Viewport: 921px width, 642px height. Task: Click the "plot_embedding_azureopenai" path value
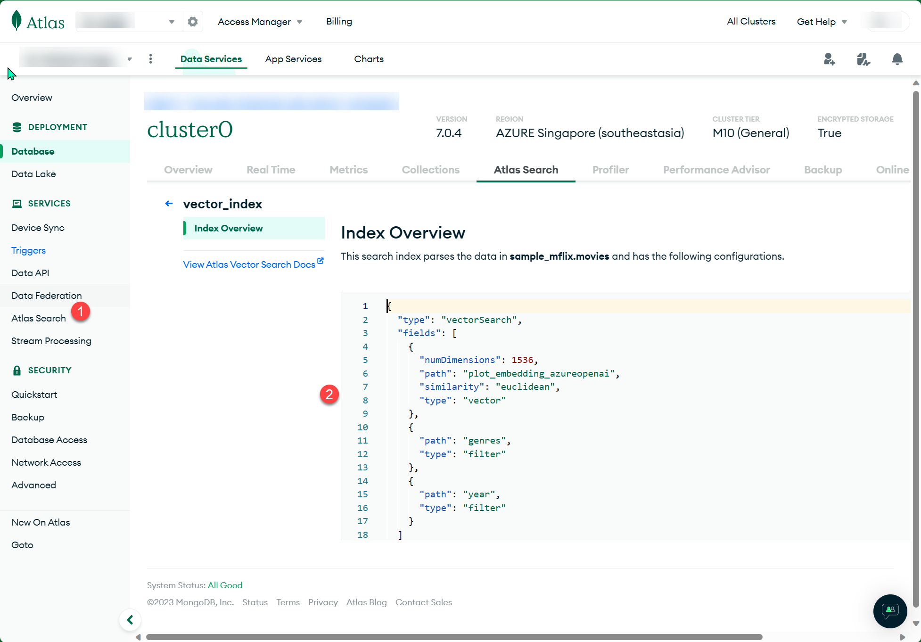(x=539, y=373)
